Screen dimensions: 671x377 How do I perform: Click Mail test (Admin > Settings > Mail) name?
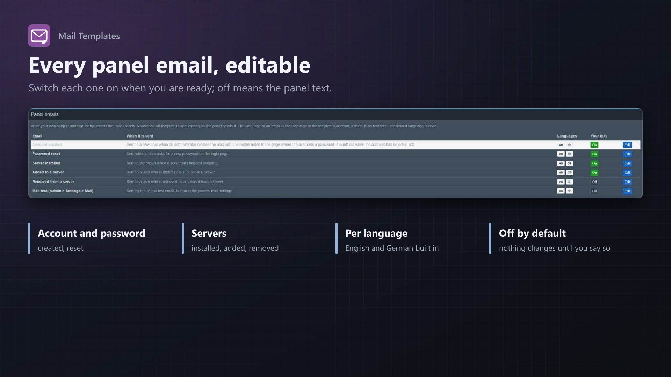point(63,191)
